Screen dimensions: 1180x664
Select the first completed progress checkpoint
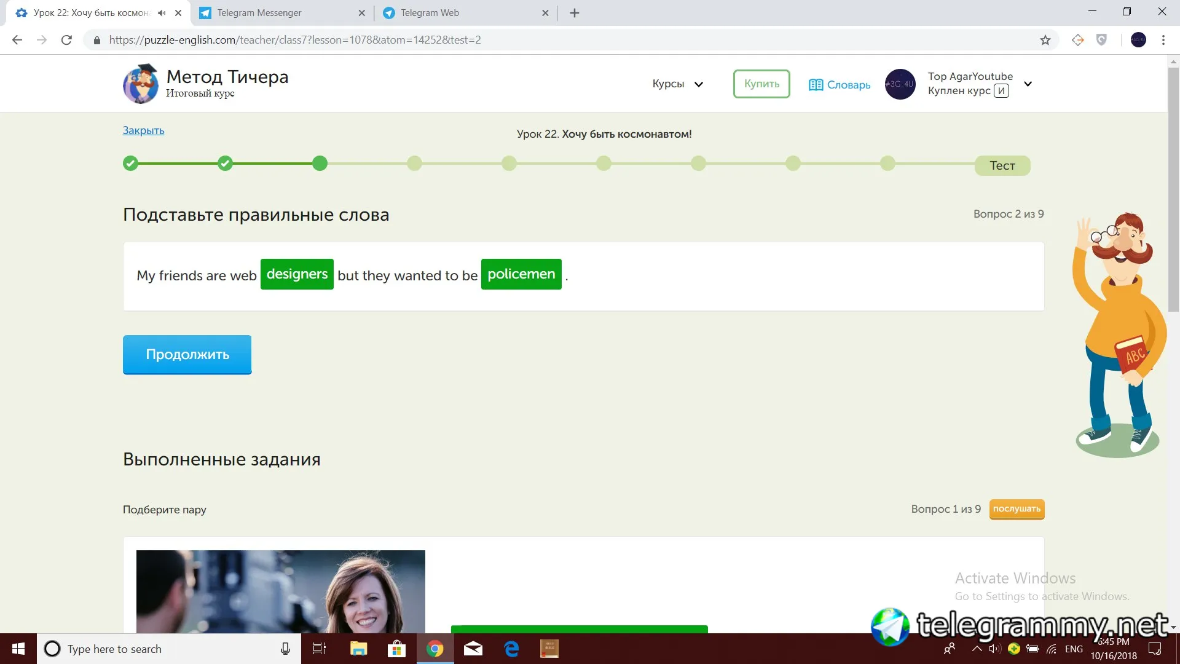point(130,164)
